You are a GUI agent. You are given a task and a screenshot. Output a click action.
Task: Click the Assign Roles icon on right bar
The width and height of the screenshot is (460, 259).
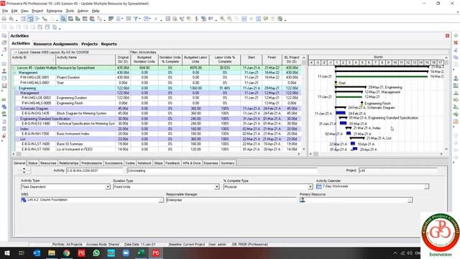click(456, 93)
